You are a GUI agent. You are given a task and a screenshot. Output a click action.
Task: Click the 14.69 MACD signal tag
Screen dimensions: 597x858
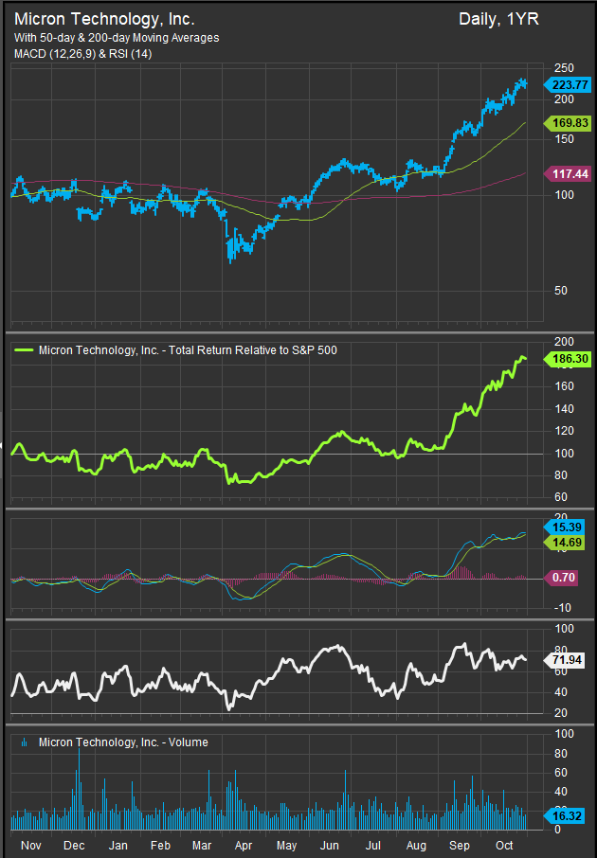(568, 541)
